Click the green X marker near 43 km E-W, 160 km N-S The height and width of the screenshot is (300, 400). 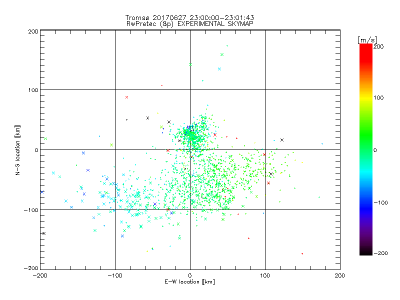tap(222, 54)
